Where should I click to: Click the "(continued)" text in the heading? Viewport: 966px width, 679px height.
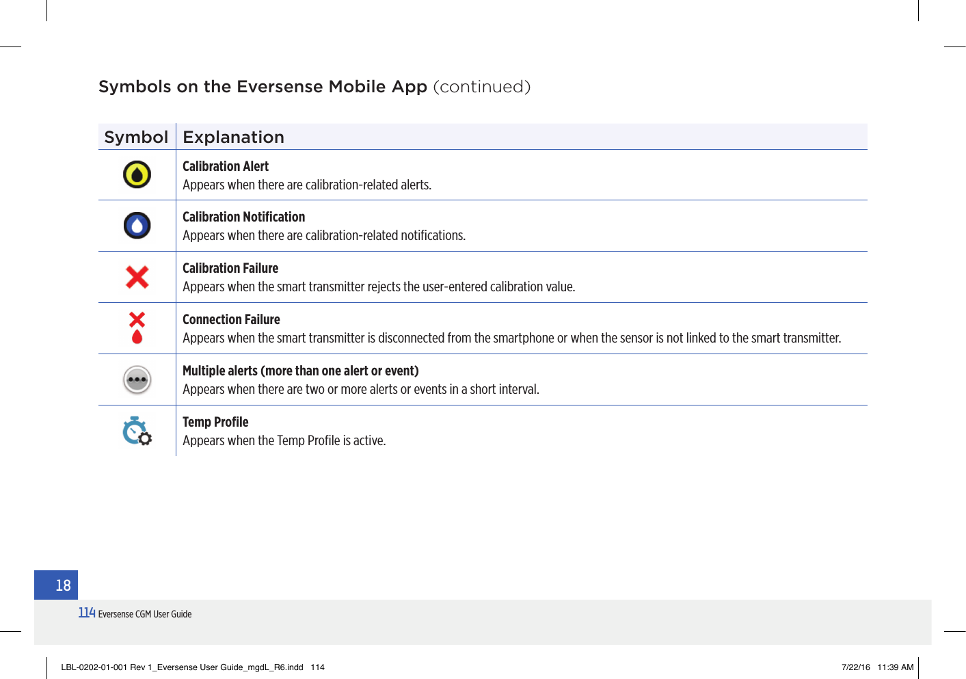[x=482, y=87]
